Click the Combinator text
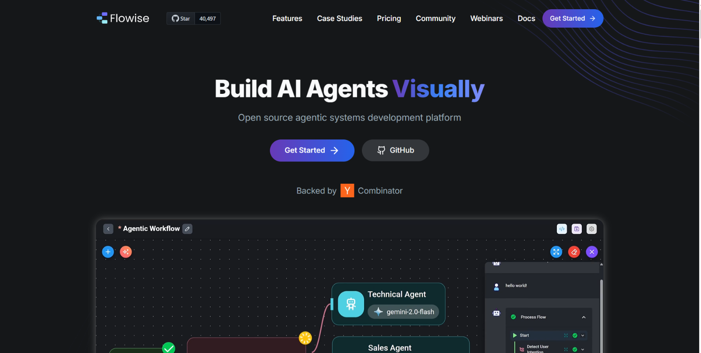Screen dimensions: 701x353 380,191
